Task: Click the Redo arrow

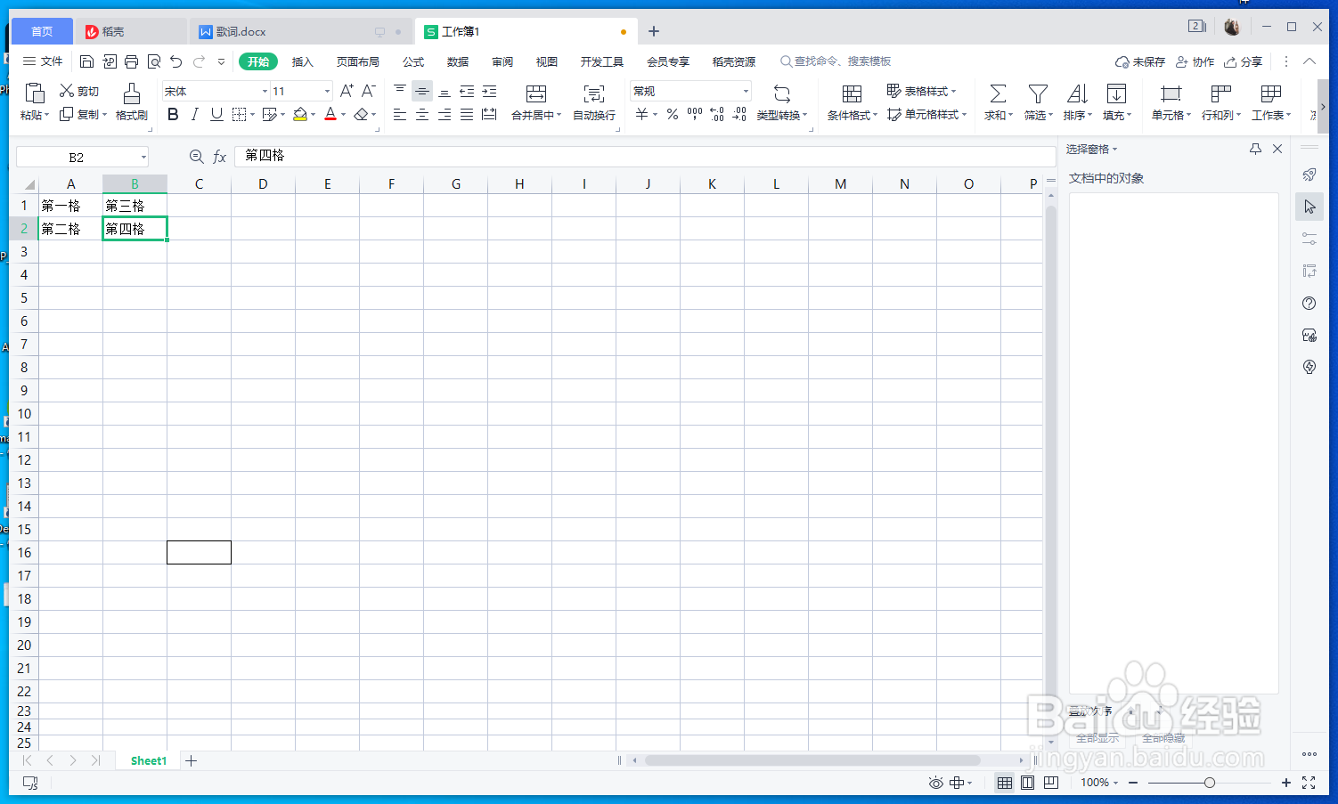Action: pos(199,61)
